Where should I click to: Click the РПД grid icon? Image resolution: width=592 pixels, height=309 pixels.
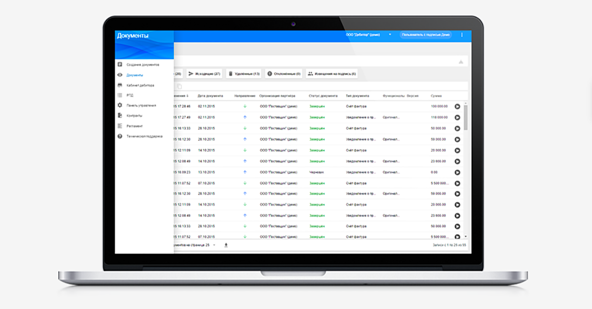119,95
